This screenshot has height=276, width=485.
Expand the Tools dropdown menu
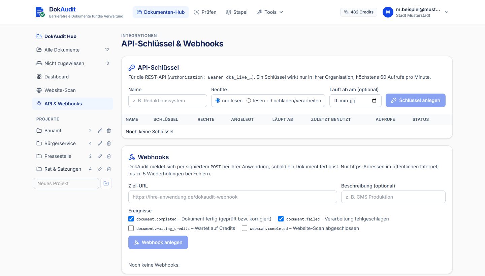[x=270, y=12]
